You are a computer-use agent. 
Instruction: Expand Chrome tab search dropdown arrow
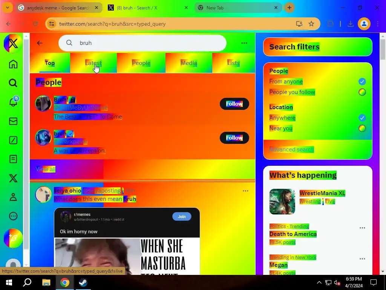pyautogui.click(x=8, y=8)
